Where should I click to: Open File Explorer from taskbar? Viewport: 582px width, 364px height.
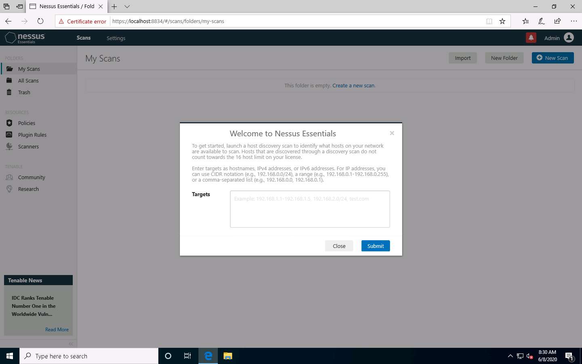click(x=228, y=356)
